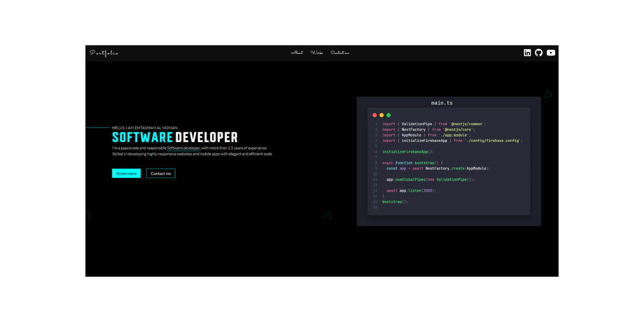
Task: Click the import ValidationPipe code line
Action: [x=434, y=124]
